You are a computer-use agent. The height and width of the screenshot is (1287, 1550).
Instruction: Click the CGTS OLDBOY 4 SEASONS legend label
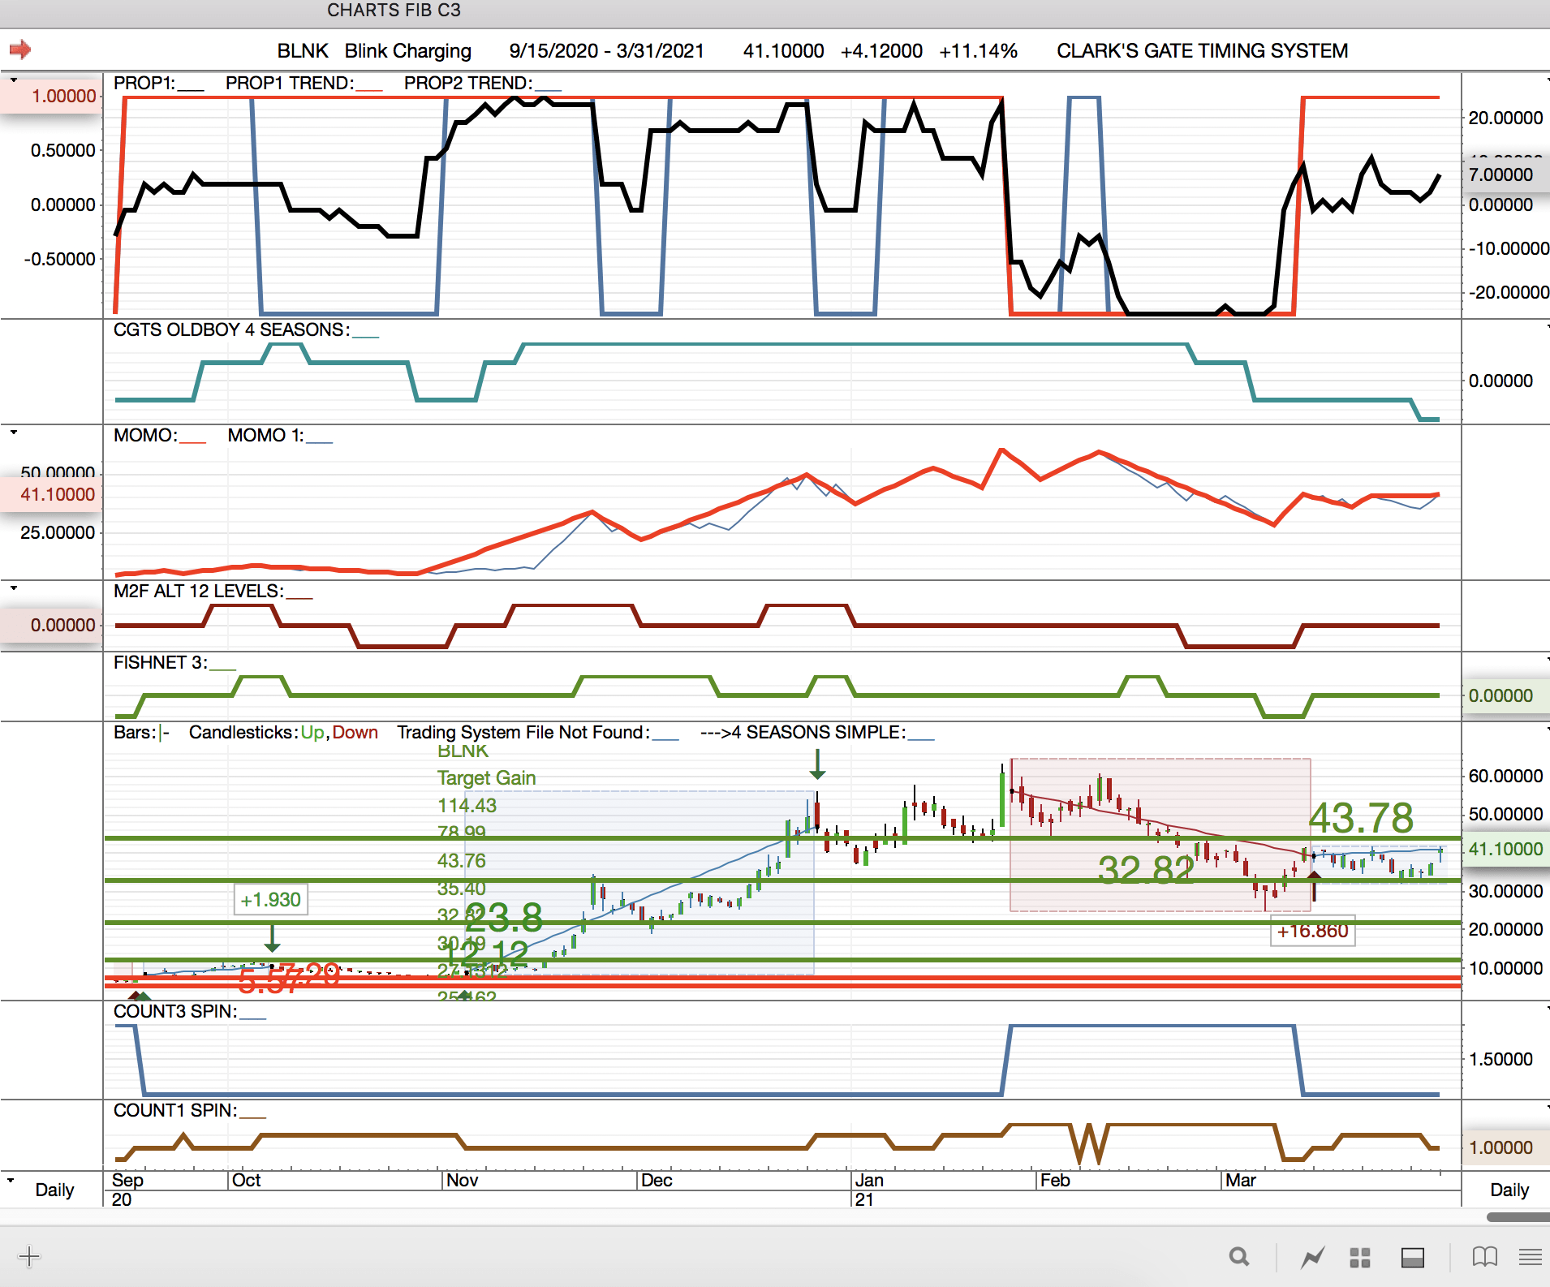click(231, 329)
